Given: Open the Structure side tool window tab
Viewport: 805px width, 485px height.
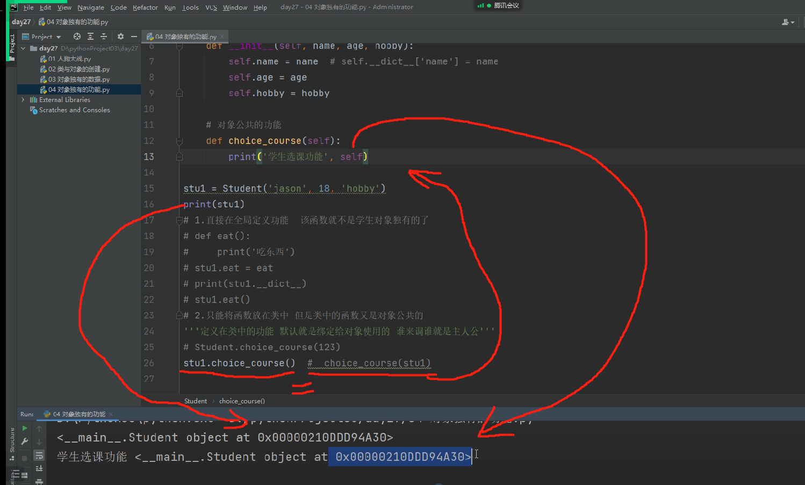Looking at the screenshot, I should (12, 444).
